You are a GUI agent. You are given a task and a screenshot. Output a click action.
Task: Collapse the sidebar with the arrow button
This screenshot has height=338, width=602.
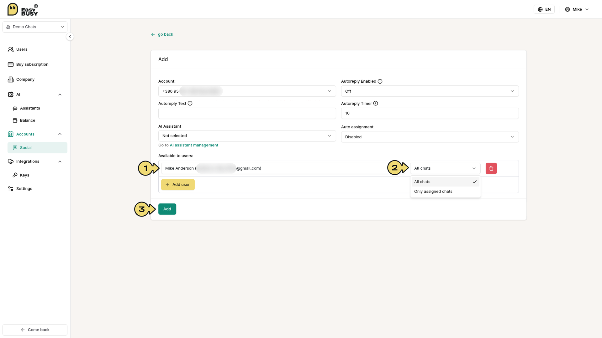coord(70,37)
